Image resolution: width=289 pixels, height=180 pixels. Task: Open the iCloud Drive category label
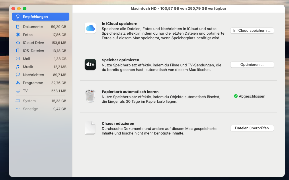(x=33, y=43)
